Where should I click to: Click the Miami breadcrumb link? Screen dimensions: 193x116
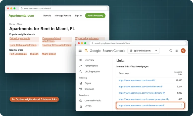tap(20, 24)
